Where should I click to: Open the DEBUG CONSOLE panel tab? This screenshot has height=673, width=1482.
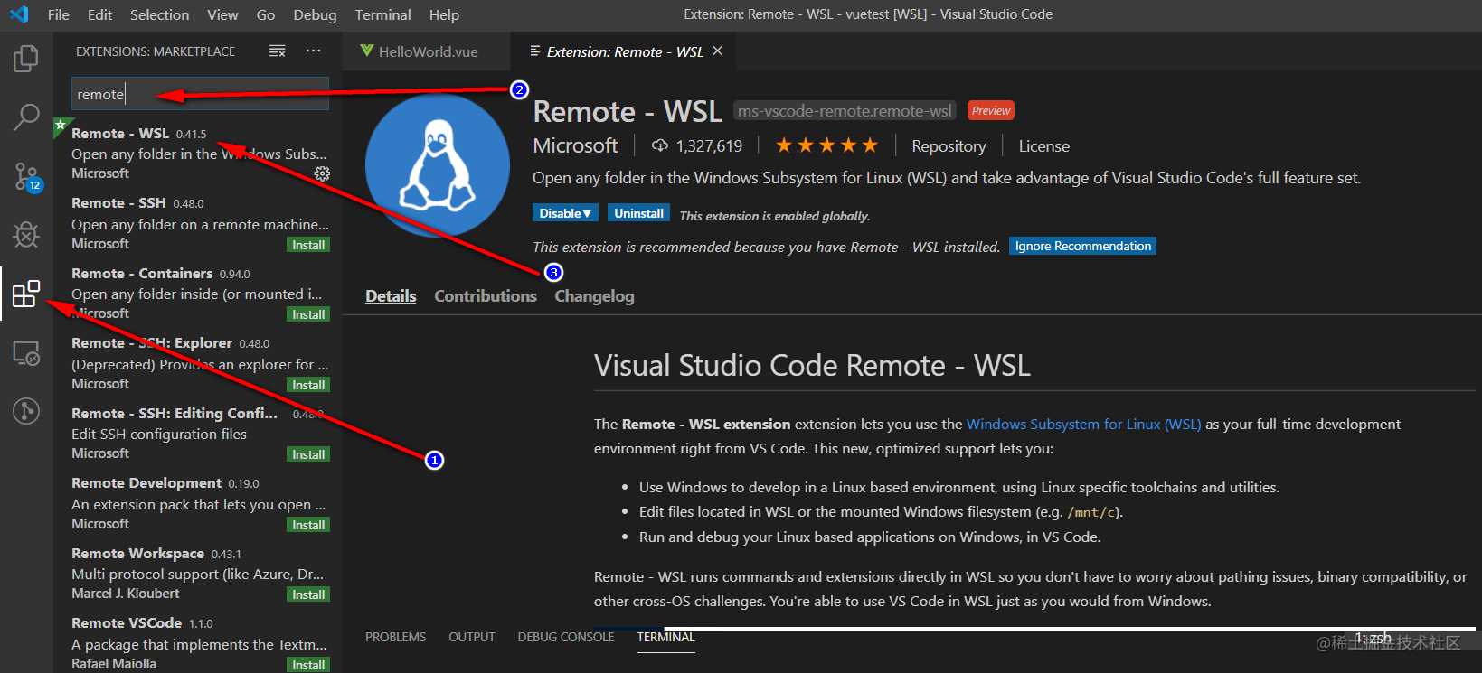coord(566,637)
